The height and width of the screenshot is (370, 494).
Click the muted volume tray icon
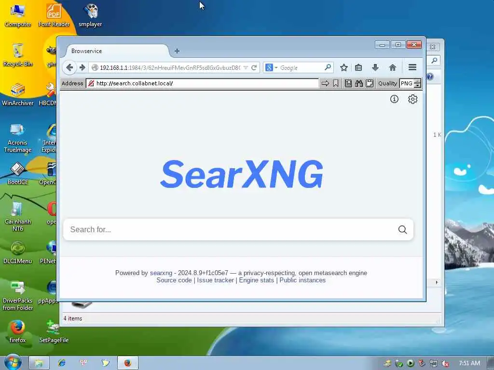(445, 363)
